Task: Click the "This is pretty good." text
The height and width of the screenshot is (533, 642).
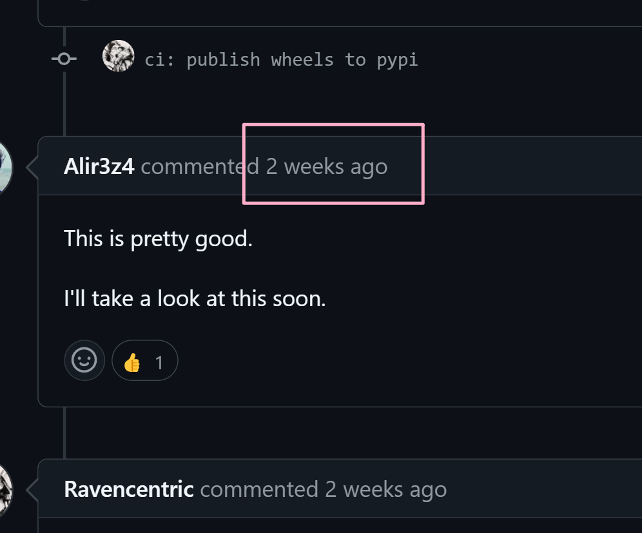Action: click(158, 238)
